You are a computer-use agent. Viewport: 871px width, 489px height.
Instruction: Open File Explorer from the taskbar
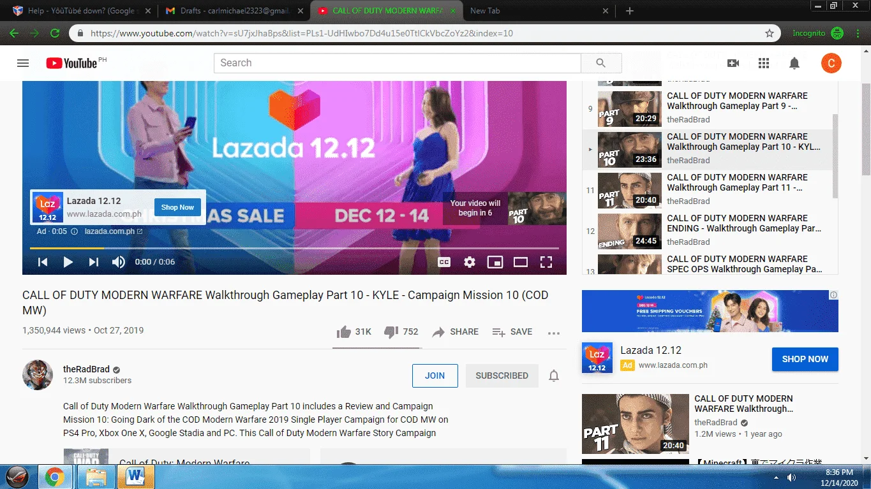[96, 476]
